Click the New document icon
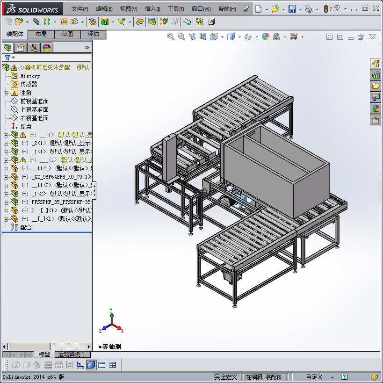 (258, 9)
